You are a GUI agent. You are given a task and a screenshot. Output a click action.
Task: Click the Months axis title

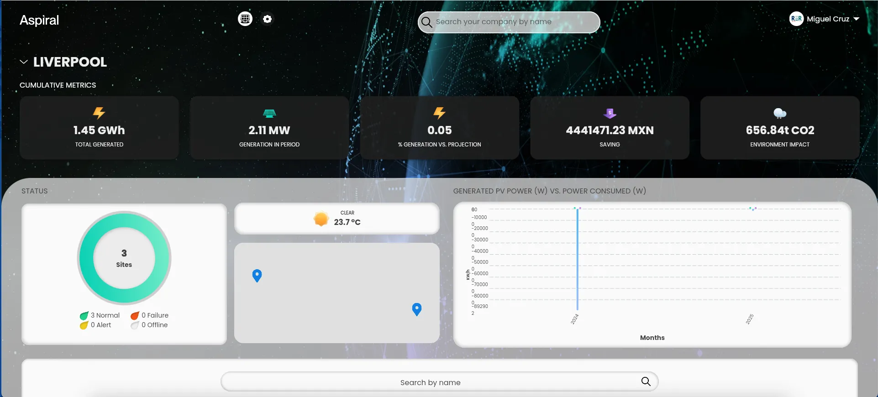pyautogui.click(x=652, y=338)
